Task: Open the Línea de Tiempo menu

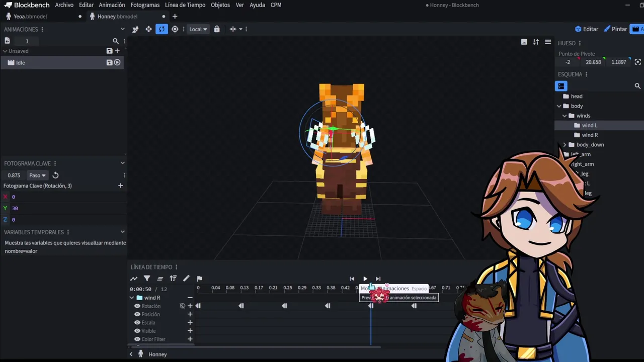Action: pyautogui.click(x=185, y=5)
